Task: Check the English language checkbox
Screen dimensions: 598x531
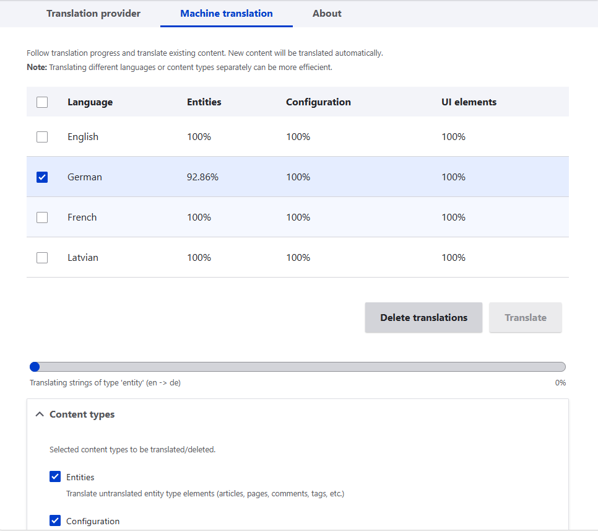Action: coord(42,137)
